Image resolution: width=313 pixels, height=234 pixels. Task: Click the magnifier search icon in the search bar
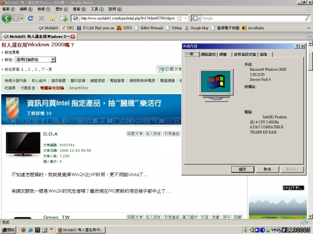(x=308, y=19)
